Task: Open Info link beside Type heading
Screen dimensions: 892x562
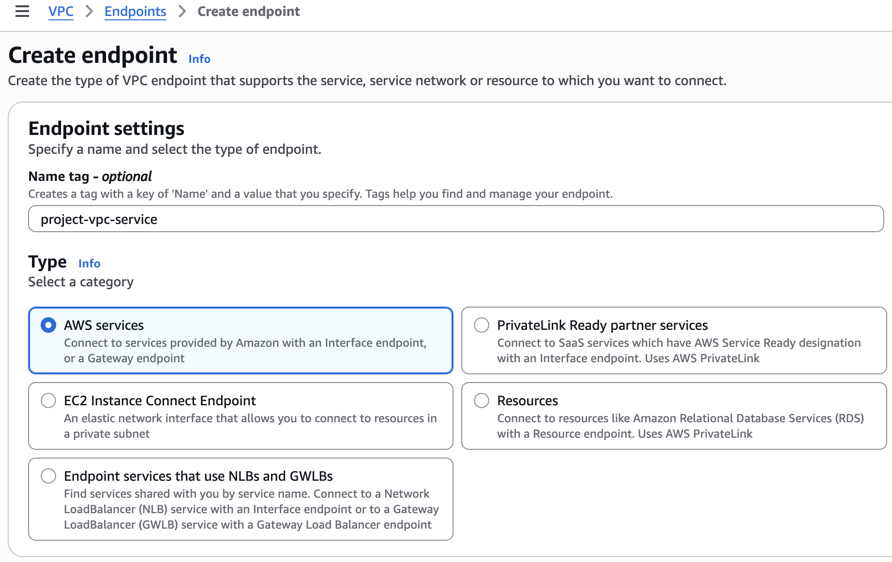Action: pyautogui.click(x=90, y=264)
